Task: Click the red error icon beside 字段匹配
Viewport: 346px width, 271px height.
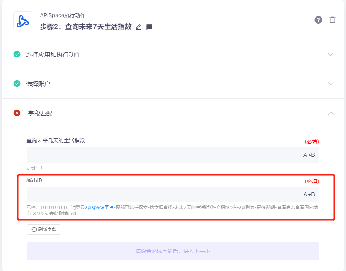Action: tap(16, 112)
